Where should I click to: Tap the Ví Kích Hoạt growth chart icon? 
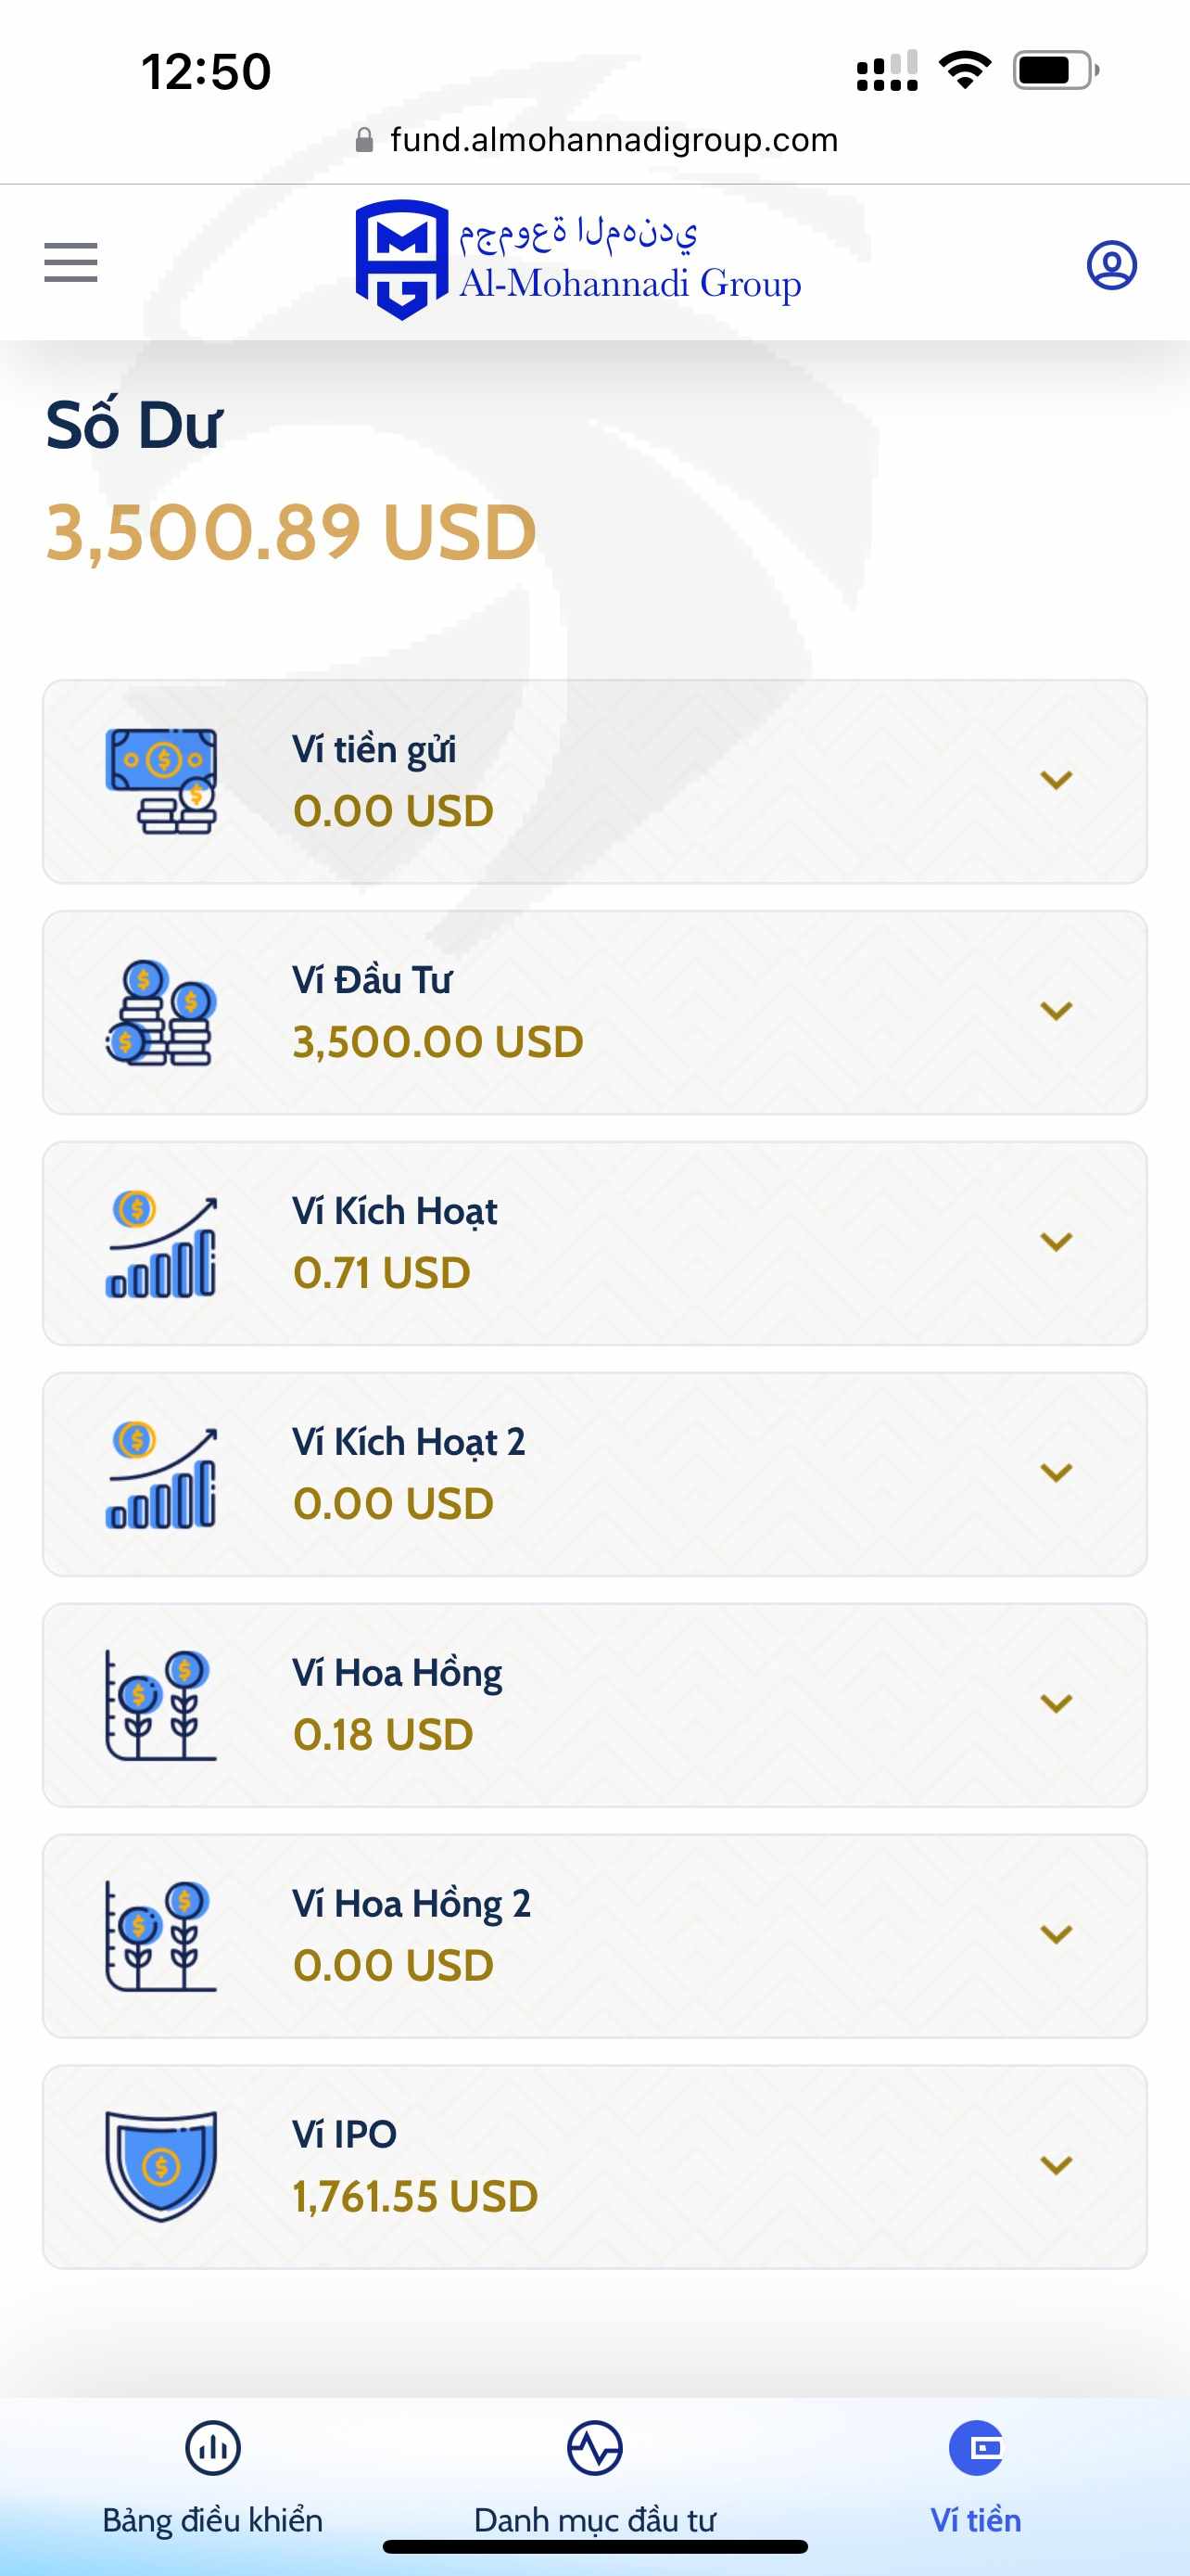coord(161,1243)
